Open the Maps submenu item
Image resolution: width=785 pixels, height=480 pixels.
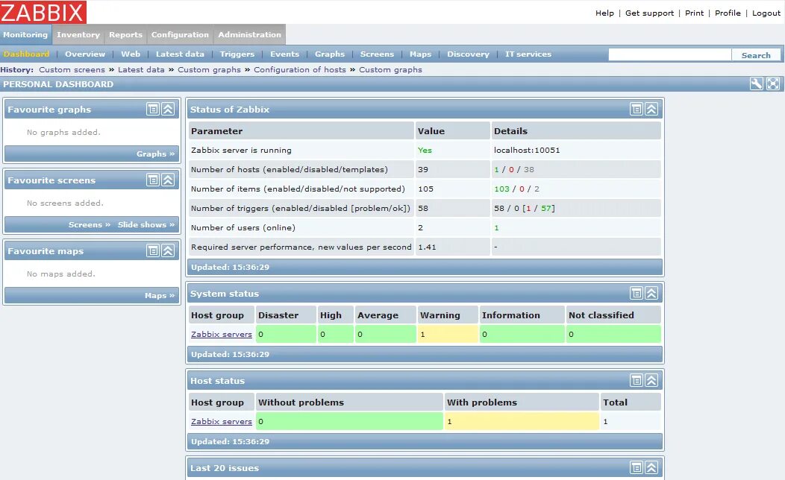click(421, 54)
